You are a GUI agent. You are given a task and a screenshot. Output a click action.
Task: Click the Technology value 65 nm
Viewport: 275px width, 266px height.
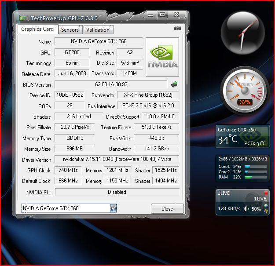point(72,63)
